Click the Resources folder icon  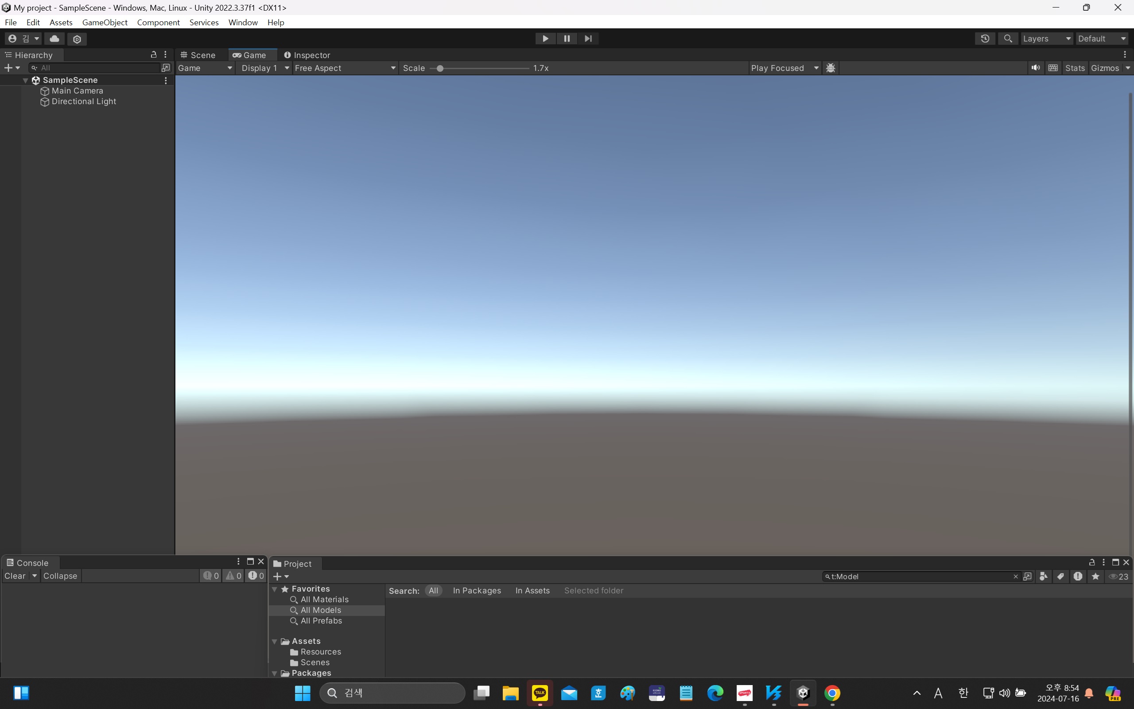coord(294,652)
